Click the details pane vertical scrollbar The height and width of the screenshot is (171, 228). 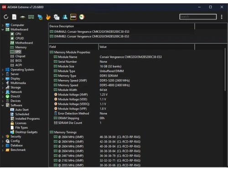(x=225, y=69)
